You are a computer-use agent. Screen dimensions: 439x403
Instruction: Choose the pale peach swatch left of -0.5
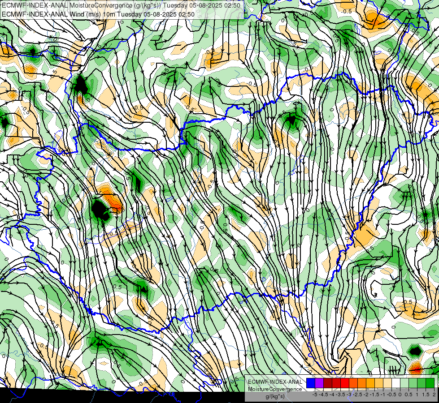click(388, 383)
